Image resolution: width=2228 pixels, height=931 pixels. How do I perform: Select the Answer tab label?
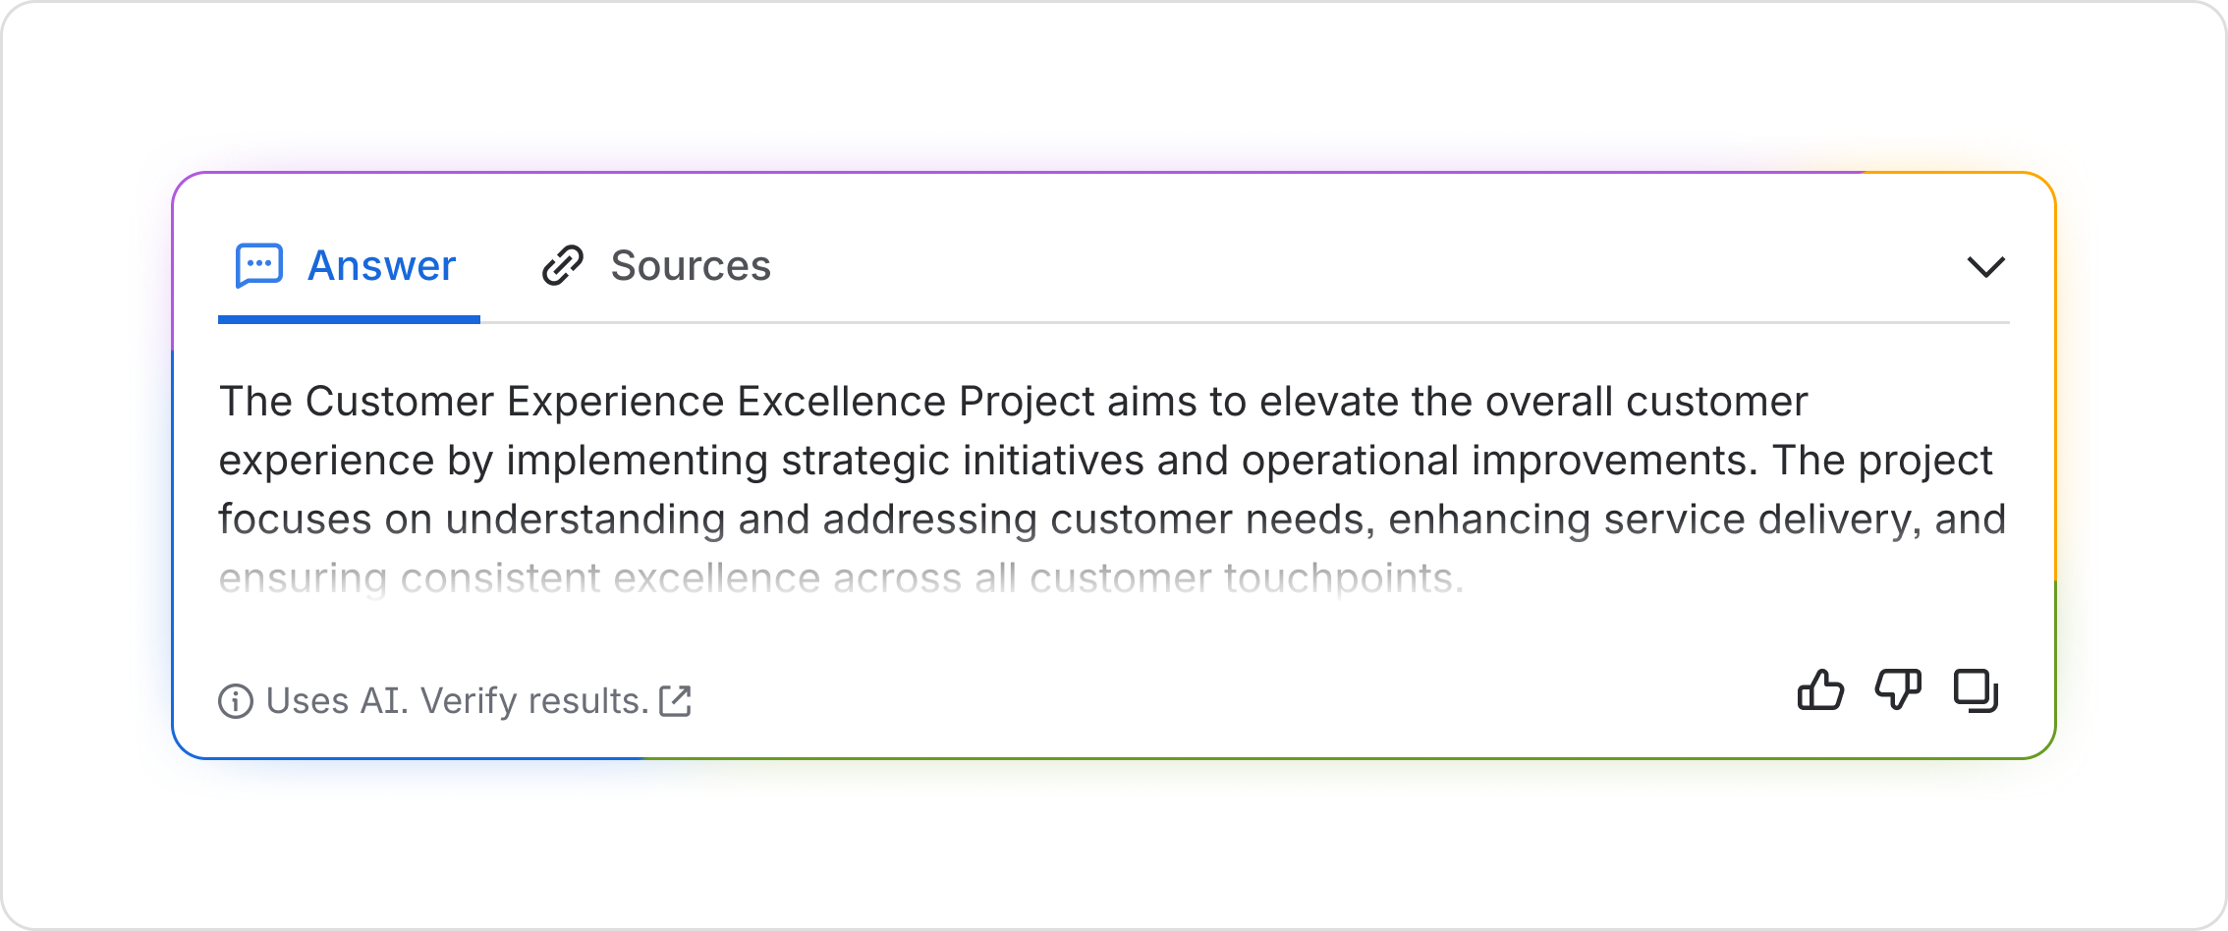coord(382,266)
